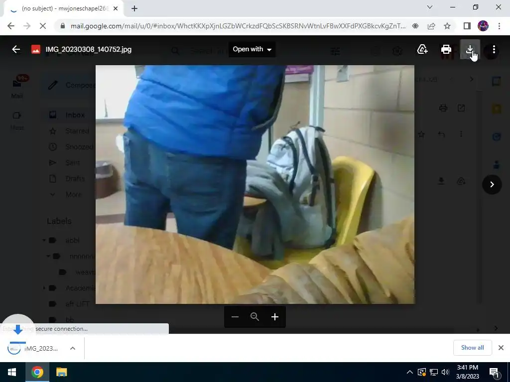
Task: Zoom out with the minus button
Action: [x=235, y=317]
